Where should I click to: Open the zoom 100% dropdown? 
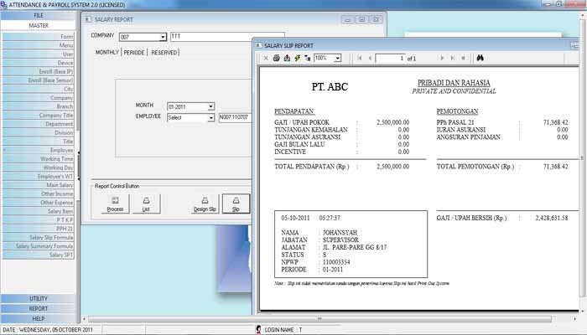tap(338, 58)
